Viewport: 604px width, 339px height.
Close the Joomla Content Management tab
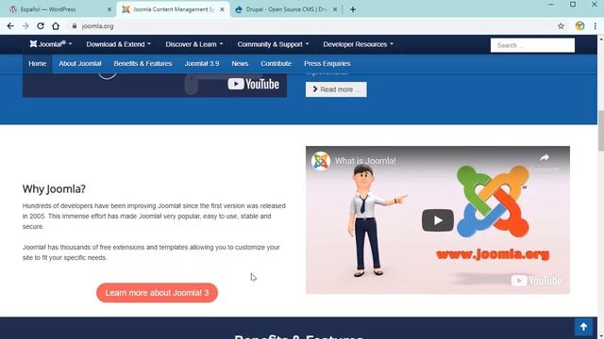[x=223, y=9]
